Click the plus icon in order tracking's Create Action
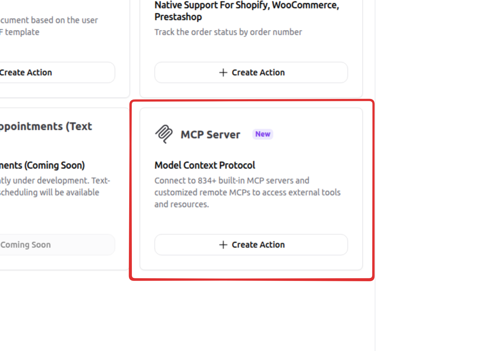 coord(223,72)
